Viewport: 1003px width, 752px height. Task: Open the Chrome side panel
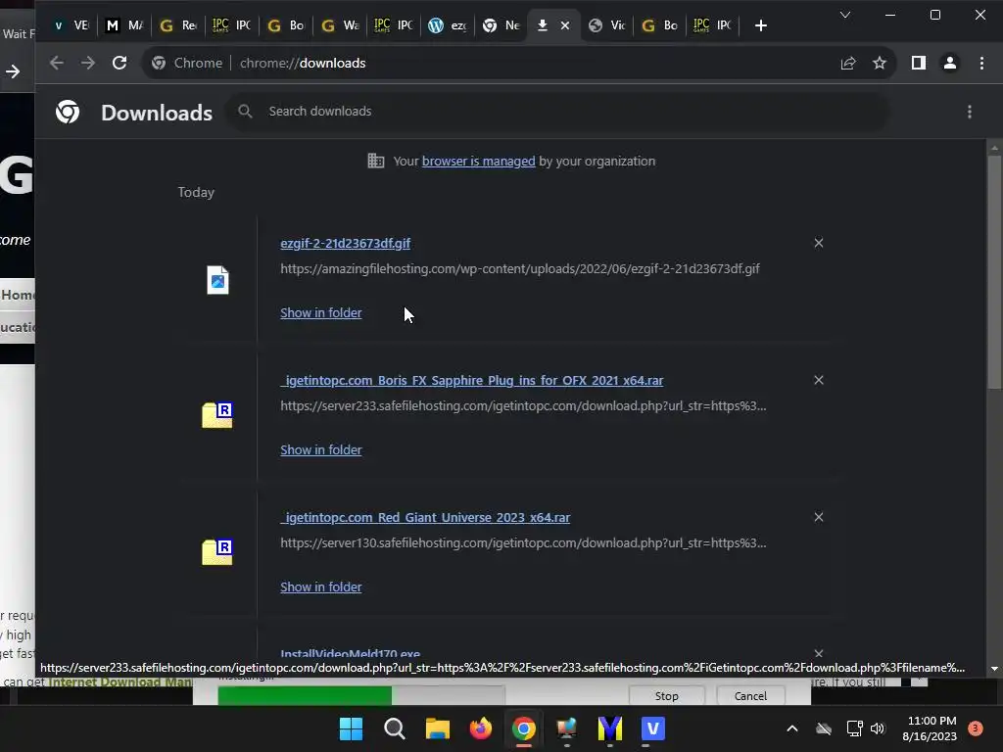click(x=919, y=63)
